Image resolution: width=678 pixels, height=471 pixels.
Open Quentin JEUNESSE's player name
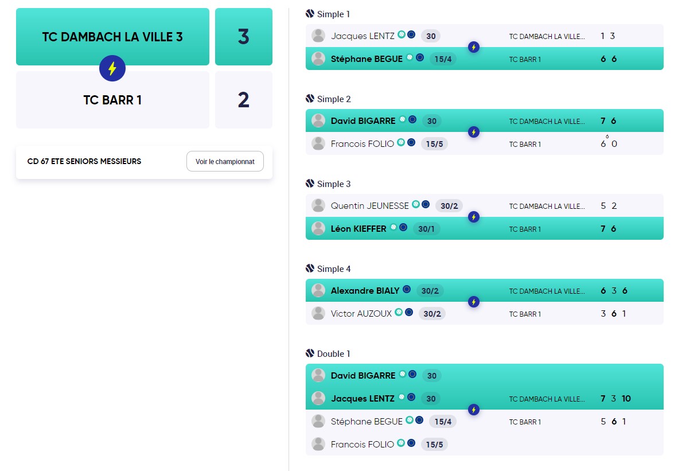coord(370,206)
